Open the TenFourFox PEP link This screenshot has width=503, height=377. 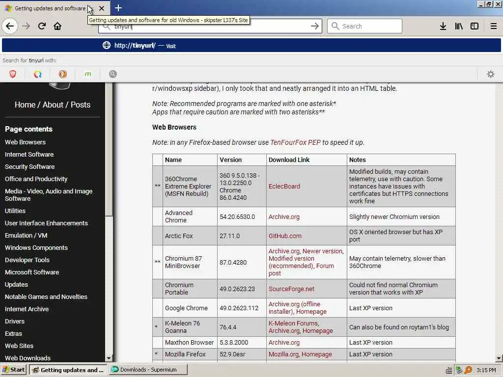point(295,142)
